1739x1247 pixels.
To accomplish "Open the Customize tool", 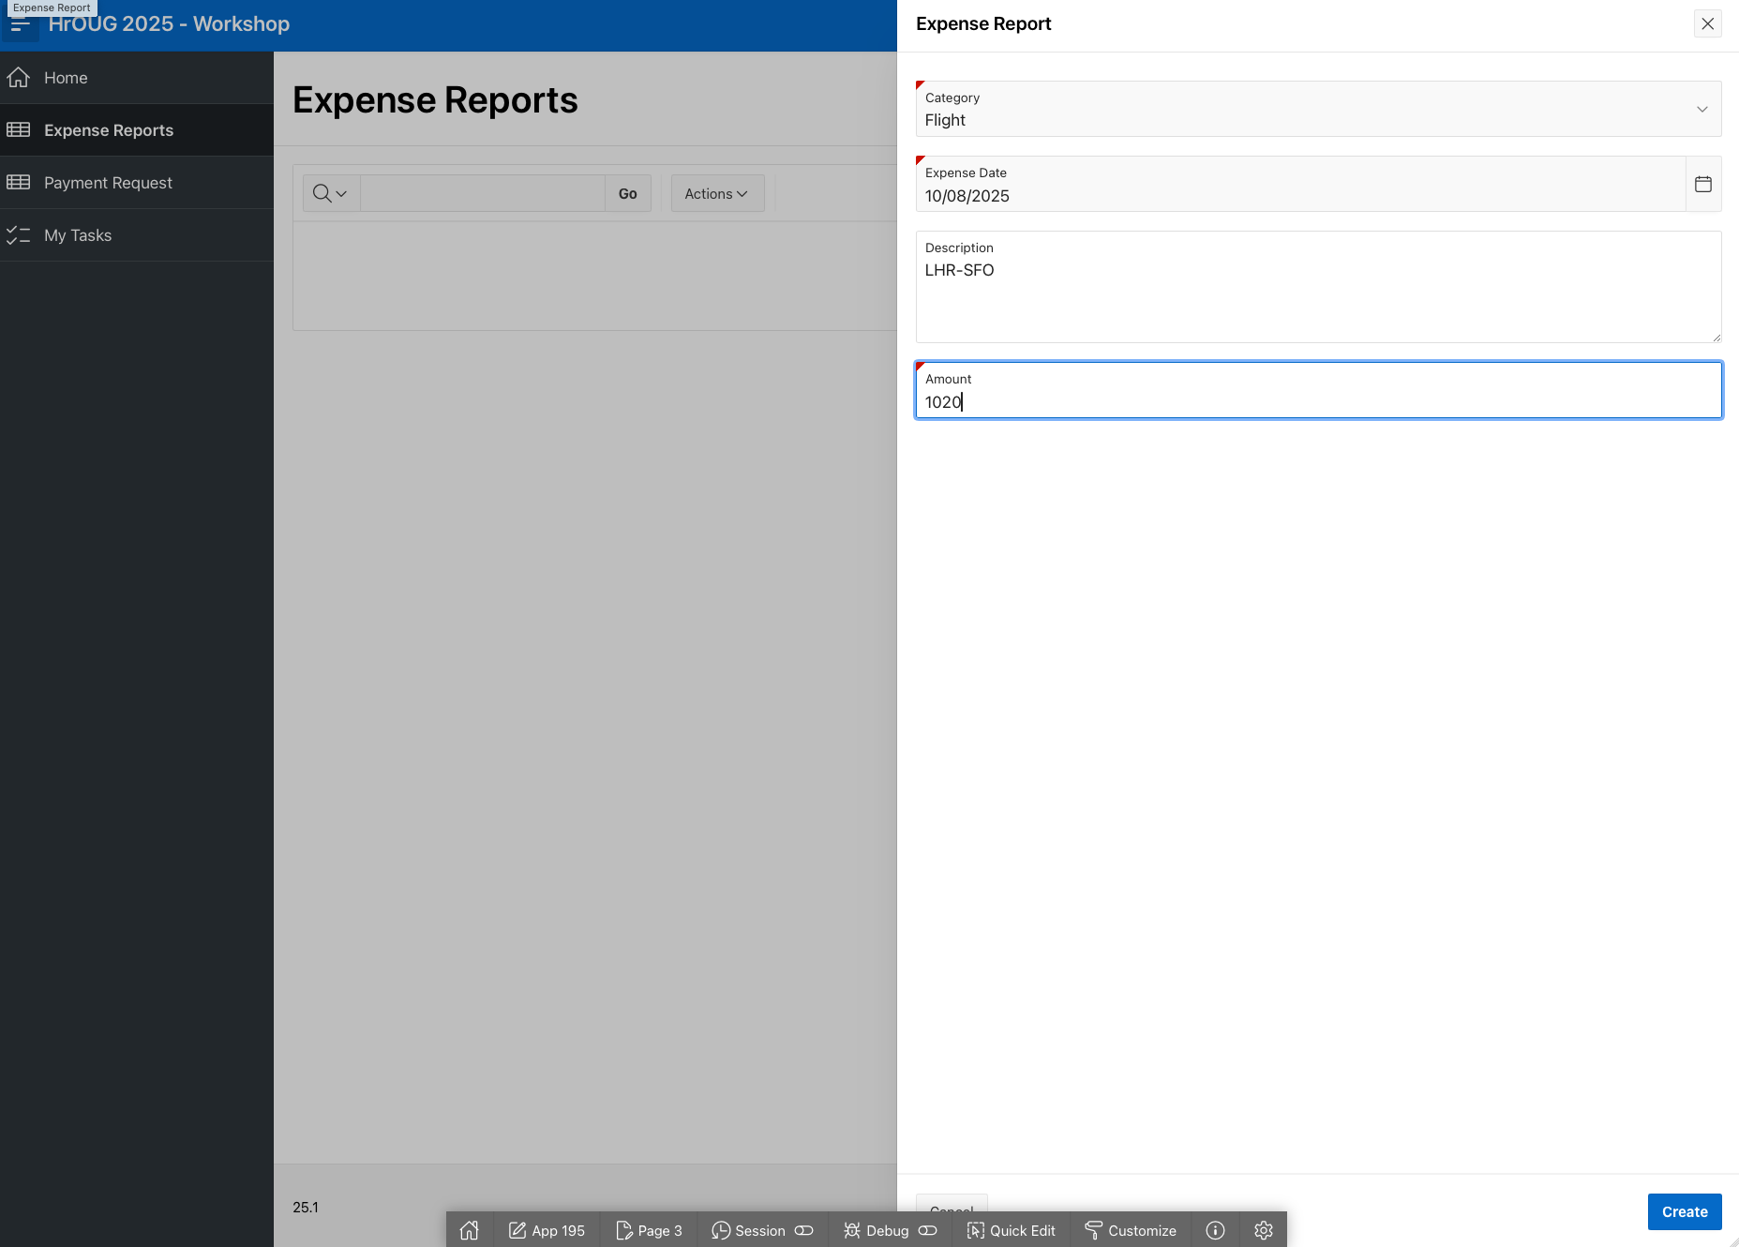I will coord(1131,1230).
